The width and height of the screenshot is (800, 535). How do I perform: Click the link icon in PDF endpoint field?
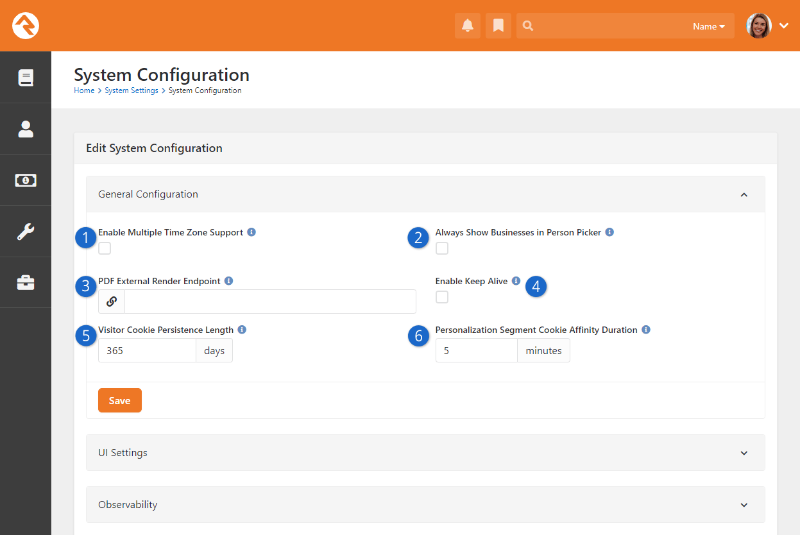click(x=112, y=301)
